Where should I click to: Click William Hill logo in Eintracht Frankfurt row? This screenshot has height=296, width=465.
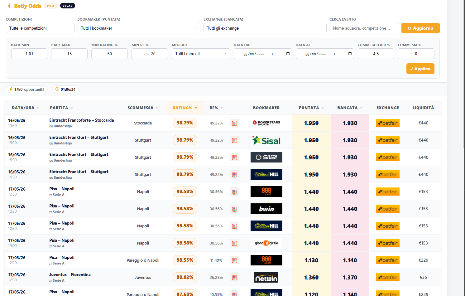[266, 174]
